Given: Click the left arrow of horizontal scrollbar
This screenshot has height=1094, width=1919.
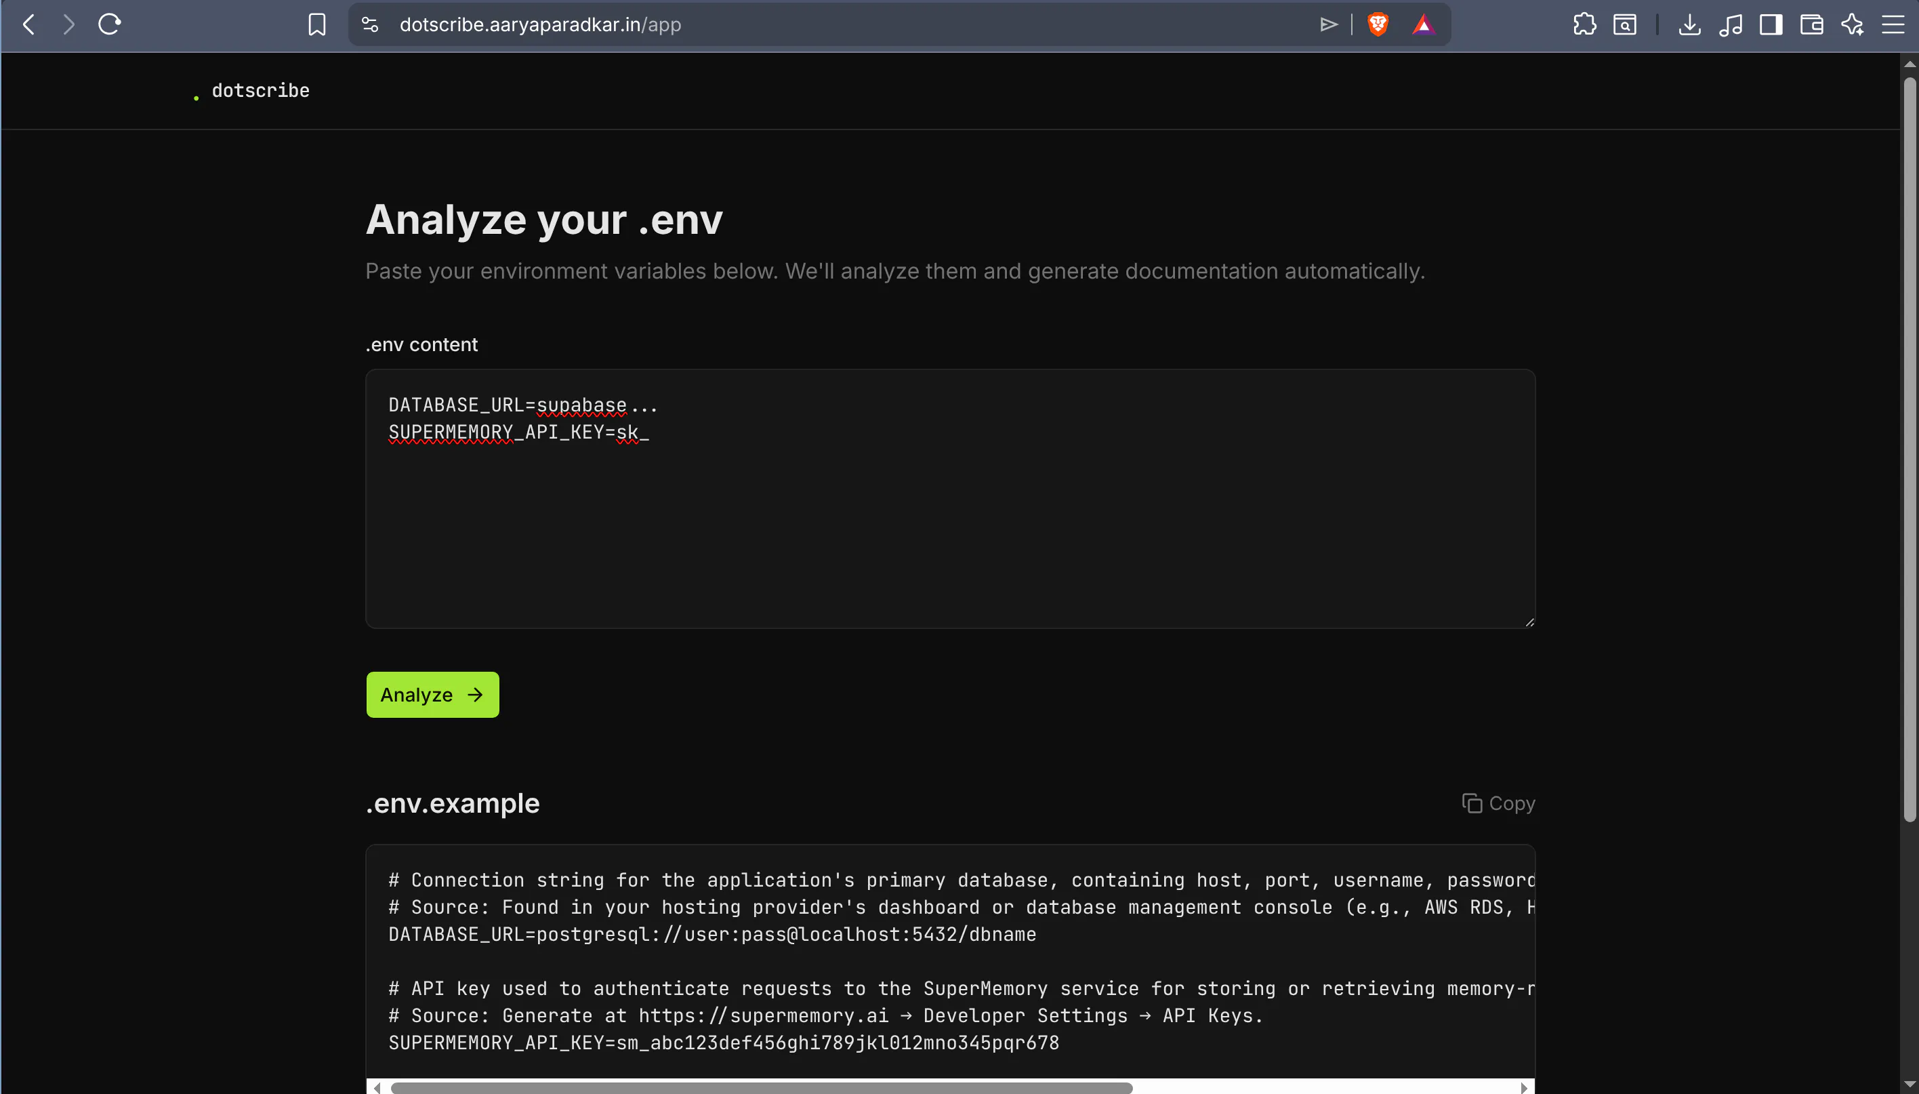Looking at the screenshot, I should click(x=377, y=1087).
